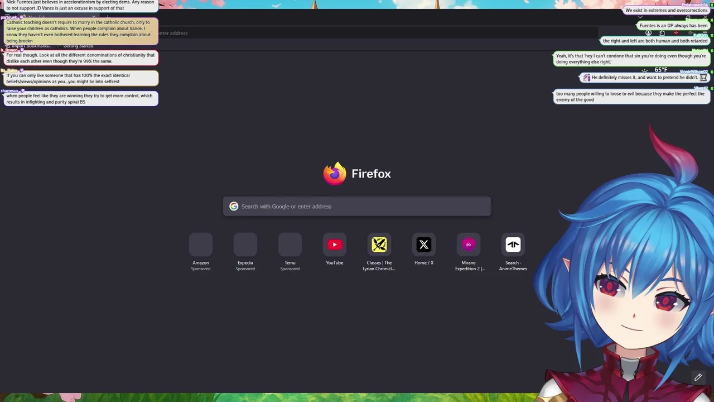Click chat message 'He definitely misses it' bubble

coord(645,78)
